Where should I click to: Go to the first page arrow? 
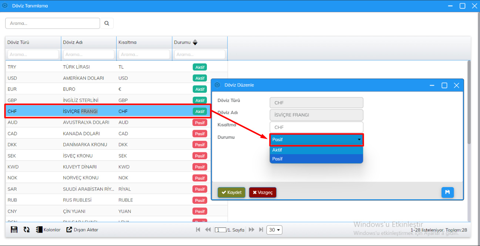198,230
